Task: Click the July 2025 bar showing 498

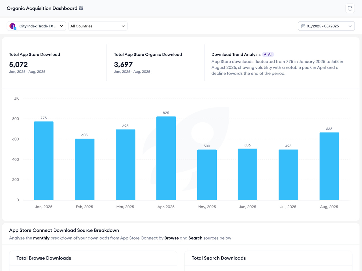Action: pyautogui.click(x=288, y=175)
